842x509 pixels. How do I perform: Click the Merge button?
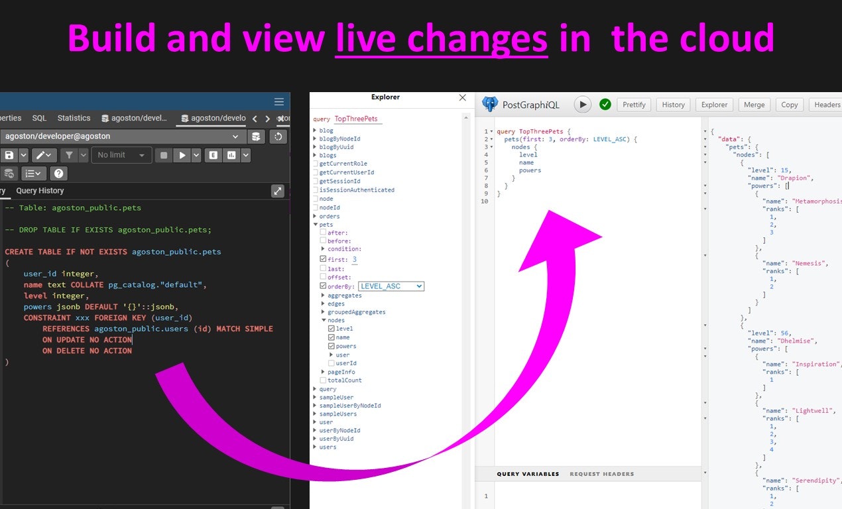(x=754, y=105)
